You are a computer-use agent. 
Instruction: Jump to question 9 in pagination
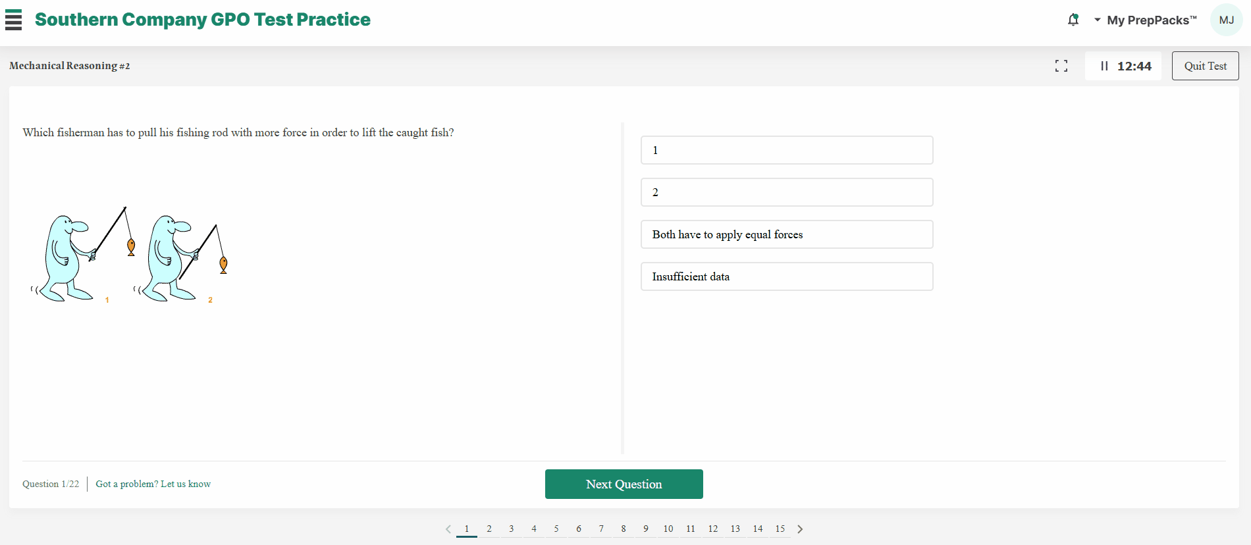(x=646, y=529)
